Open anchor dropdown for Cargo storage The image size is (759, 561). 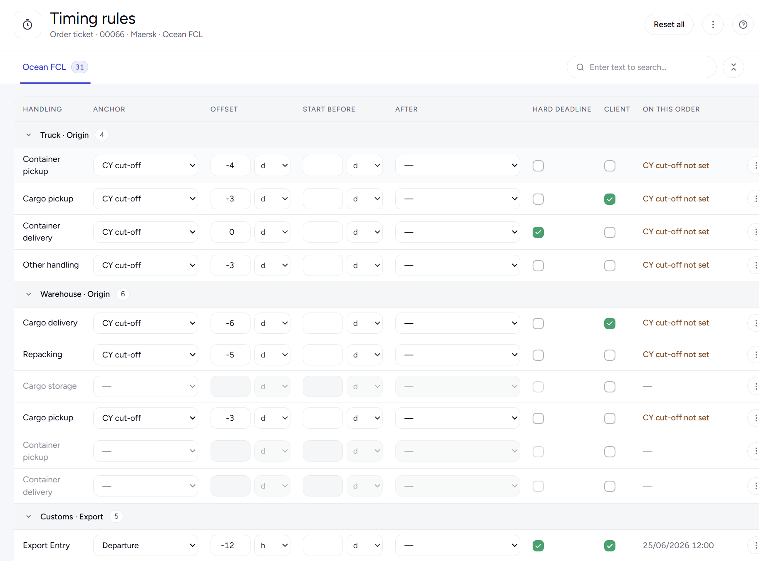146,386
